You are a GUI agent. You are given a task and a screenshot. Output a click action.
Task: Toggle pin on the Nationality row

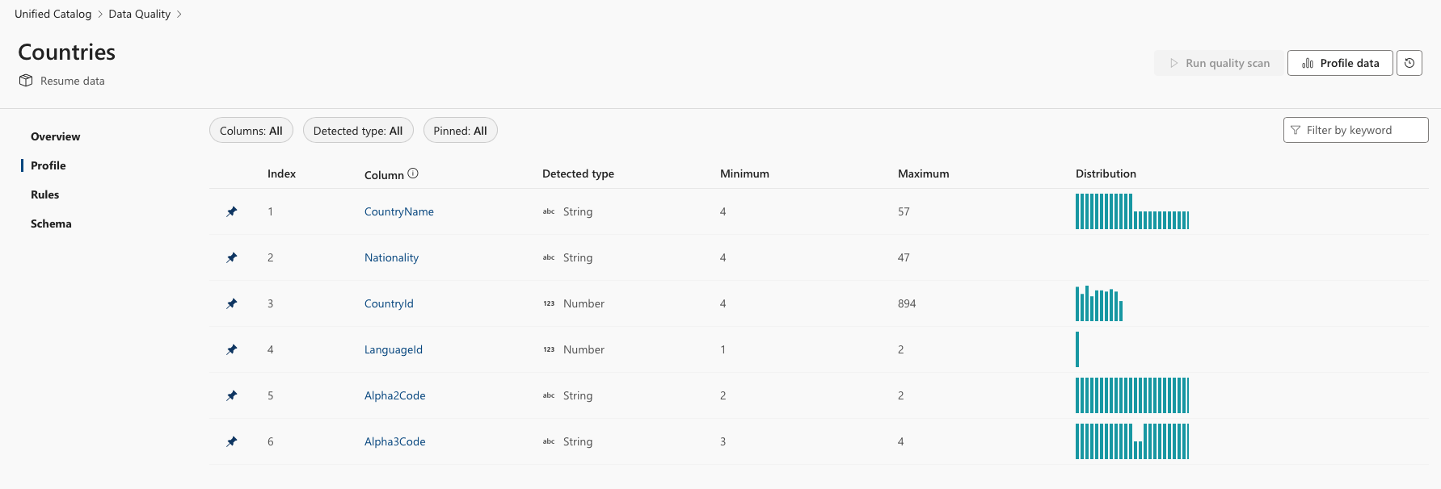tap(232, 257)
